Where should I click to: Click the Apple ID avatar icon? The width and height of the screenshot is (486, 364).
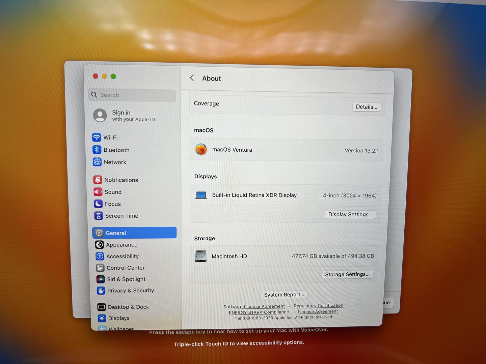pos(100,115)
